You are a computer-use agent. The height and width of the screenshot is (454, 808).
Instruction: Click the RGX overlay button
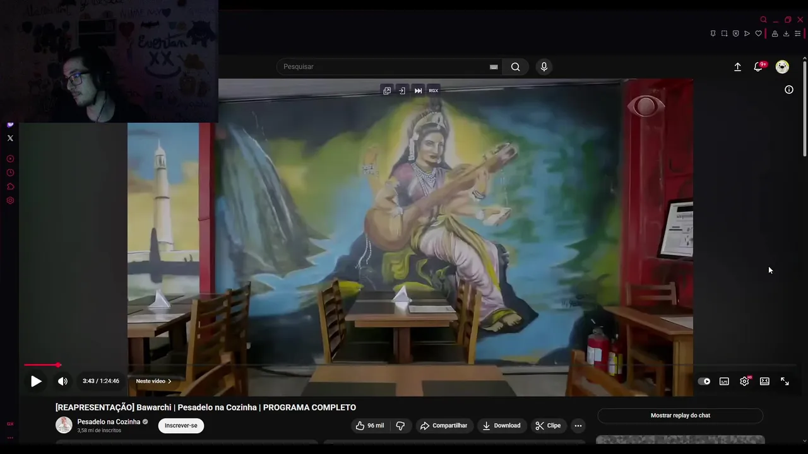434,91
